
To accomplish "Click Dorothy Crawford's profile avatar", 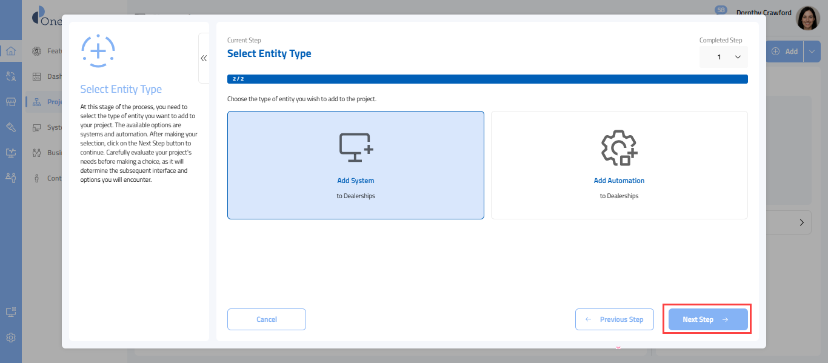I will (x=807, y=19).
